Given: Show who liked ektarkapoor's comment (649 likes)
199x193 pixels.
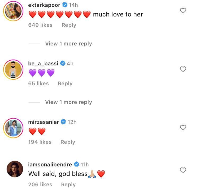Looking at the screenshot, I should 40,25.
